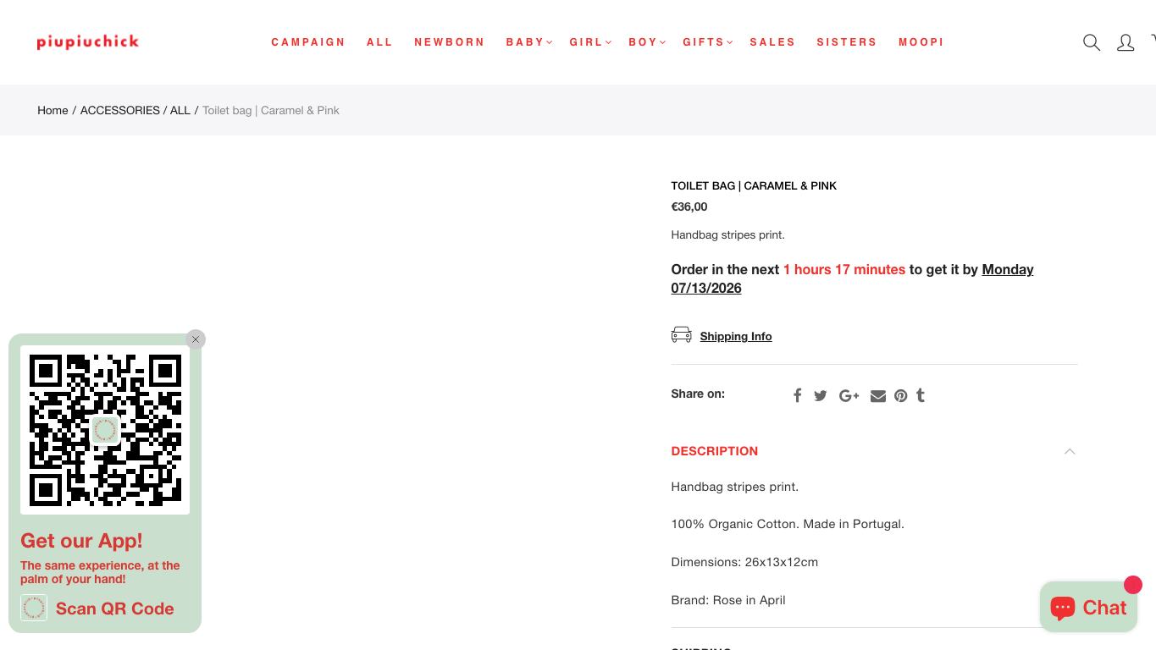Screen dimensions: 1156x650
Task: Click the Share on: label
Action: coord(698,394)
